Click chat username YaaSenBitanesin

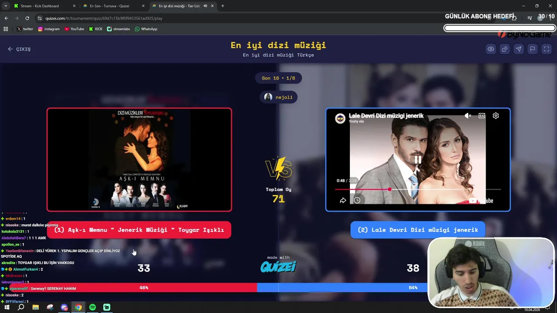(20, 251)
